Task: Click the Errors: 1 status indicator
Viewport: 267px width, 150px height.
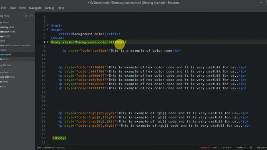Action: tap(205, 147)
